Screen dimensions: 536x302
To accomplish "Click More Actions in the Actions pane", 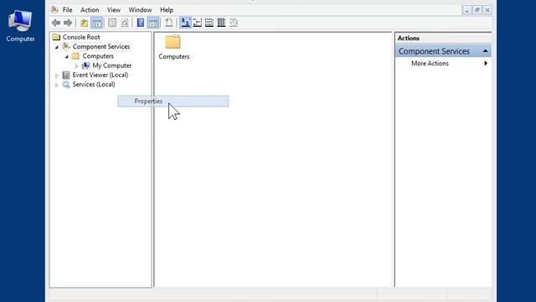I will [x=430, y=64].
